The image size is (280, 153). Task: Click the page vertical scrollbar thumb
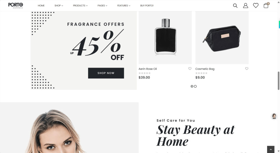pos(278,81)
